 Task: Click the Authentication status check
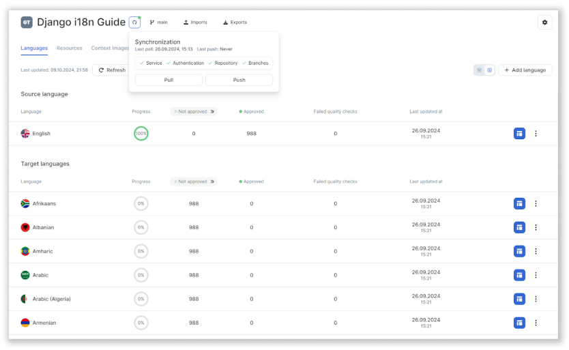185,63
